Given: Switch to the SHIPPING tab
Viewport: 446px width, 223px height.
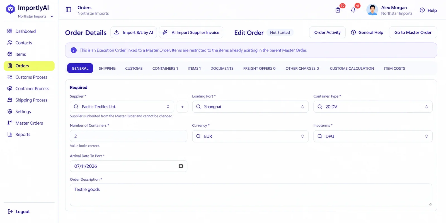Looking at the screenshot, I should click(x=107, y=68).
